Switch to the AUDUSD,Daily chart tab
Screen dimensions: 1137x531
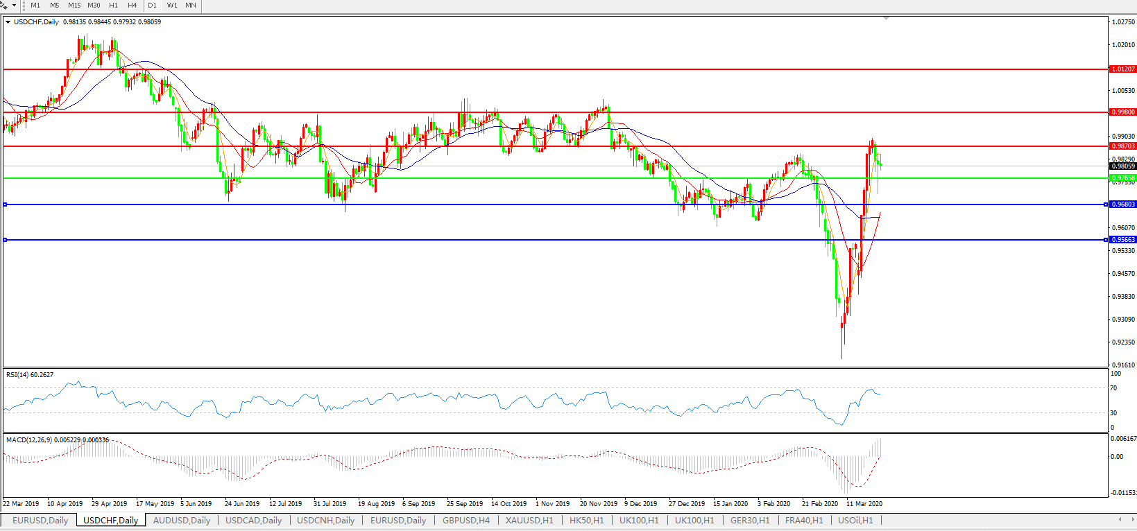181,521
